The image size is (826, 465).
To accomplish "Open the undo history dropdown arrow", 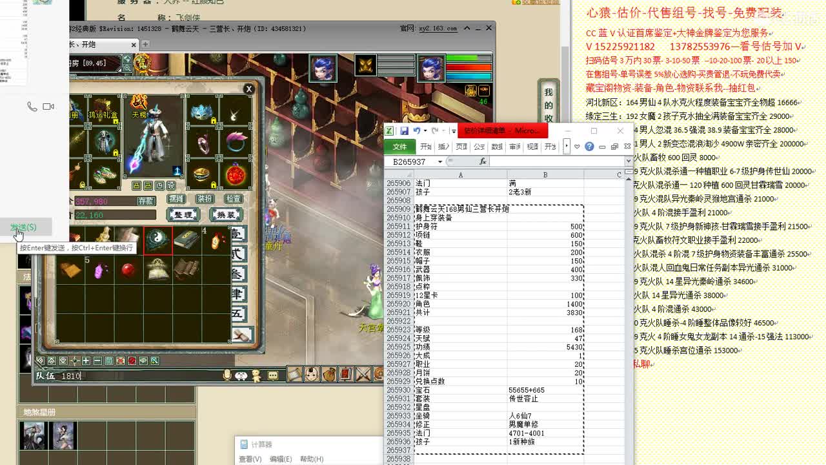I will coord(425,130).
